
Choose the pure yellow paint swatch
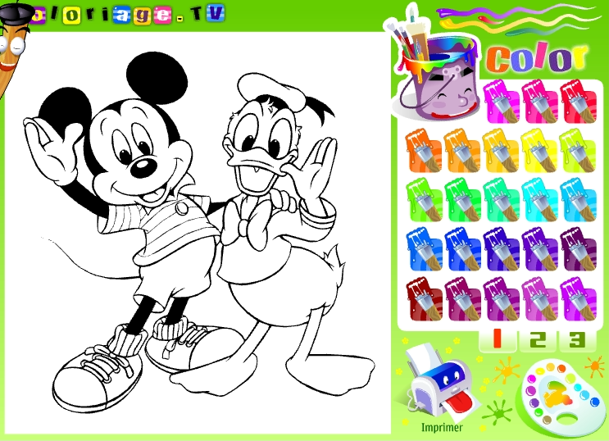click(x=539, y=151)
